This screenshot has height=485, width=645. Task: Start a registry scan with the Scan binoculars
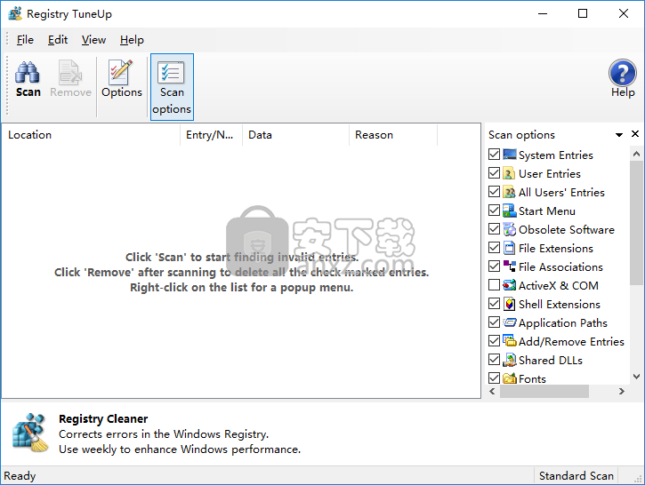click(28, 80)
